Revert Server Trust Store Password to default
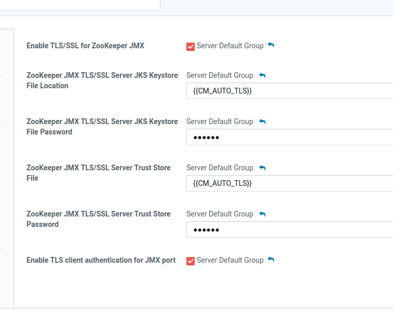Viewport: 393px width, 311px height. 262,214
